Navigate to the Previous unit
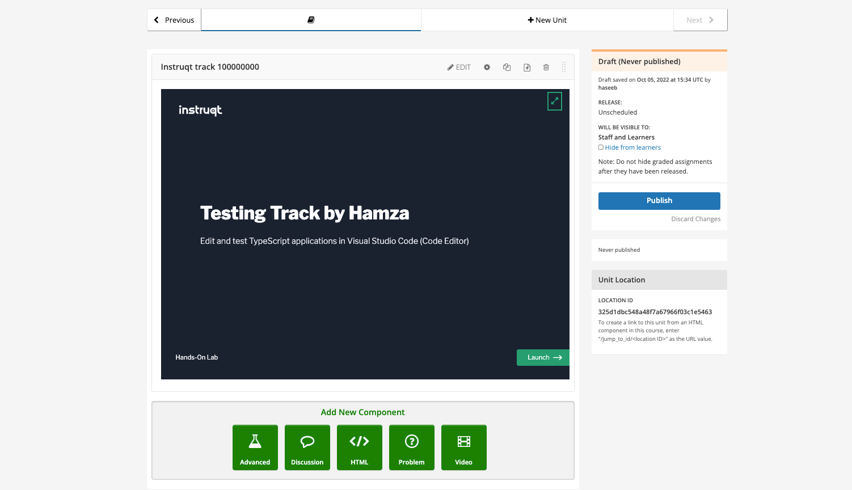 tap(174, 20)
